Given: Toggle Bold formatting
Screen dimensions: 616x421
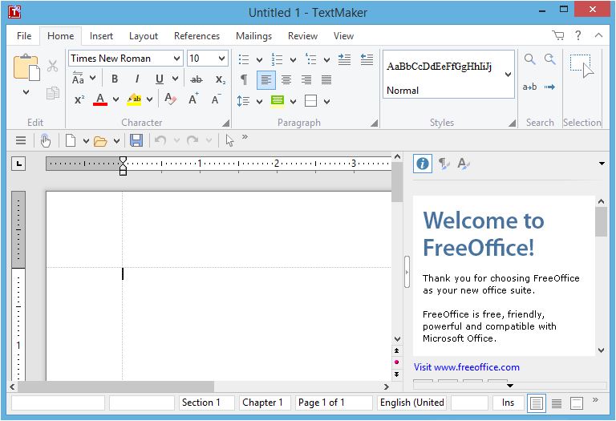Looking at the screenshot, I should tap(115, 79).
